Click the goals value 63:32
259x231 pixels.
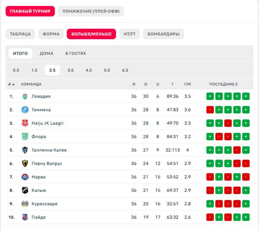click(x=173, y=217)
